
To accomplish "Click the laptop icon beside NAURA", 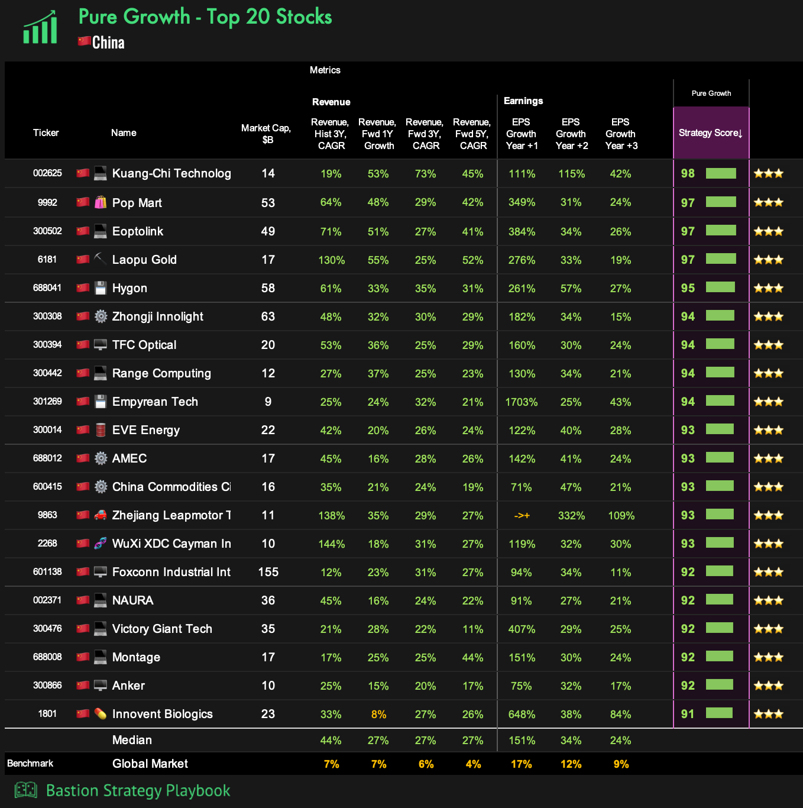I will (x=101, y=600).
